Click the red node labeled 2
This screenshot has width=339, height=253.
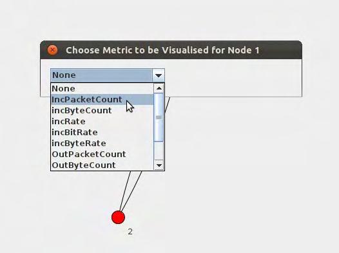pyautogui.click(x=118, y=218)
